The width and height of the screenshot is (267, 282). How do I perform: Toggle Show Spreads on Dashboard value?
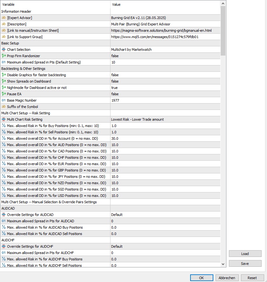(165, 81)
